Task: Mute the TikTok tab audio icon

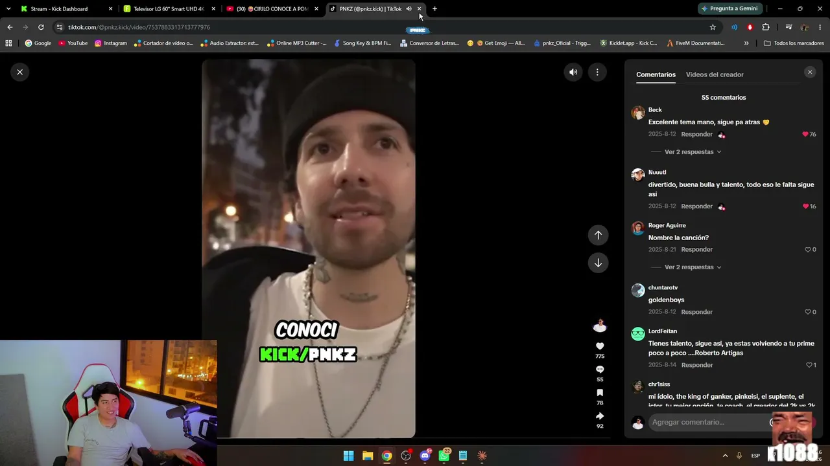Action: click(409, 9)
